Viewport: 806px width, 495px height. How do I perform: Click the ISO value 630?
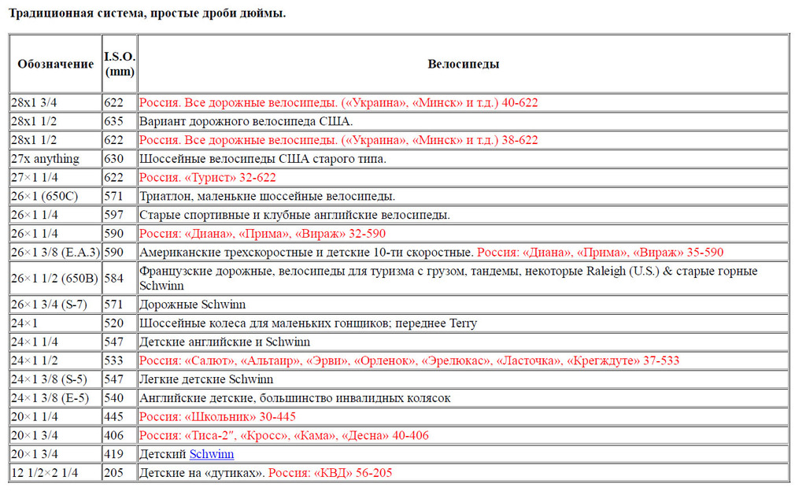click(114, 159)
